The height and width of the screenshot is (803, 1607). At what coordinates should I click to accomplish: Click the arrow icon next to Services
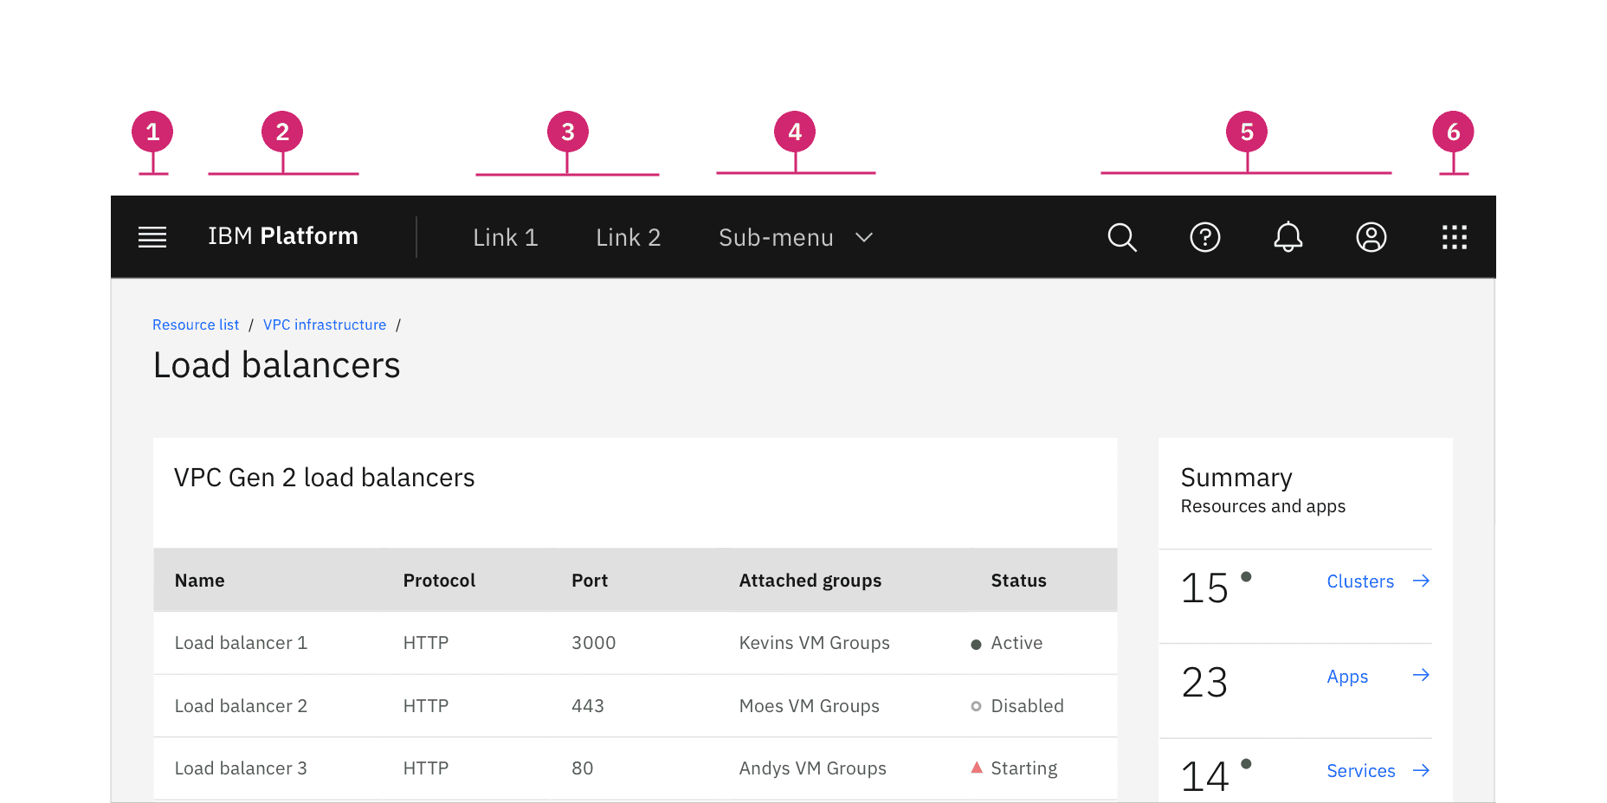coord(1421,770)
